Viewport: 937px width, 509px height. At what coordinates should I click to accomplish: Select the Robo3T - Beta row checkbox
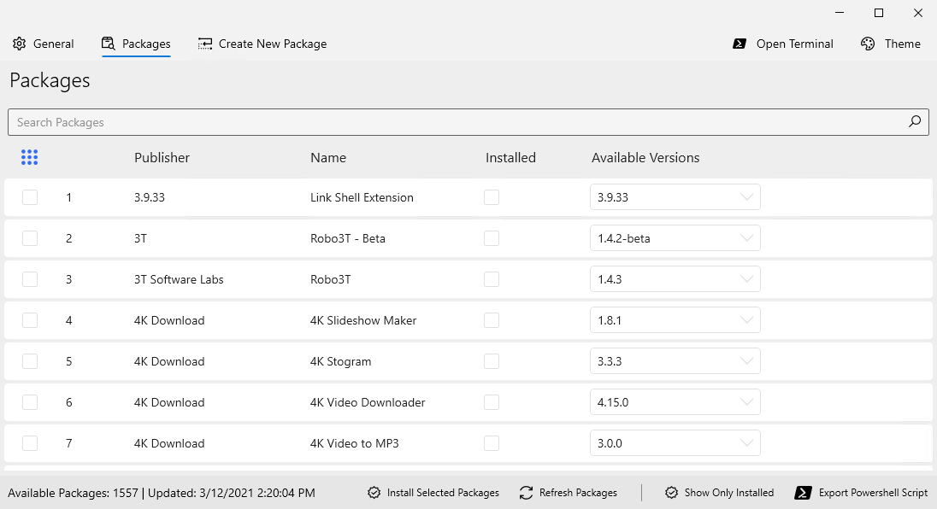coord(30,238)
